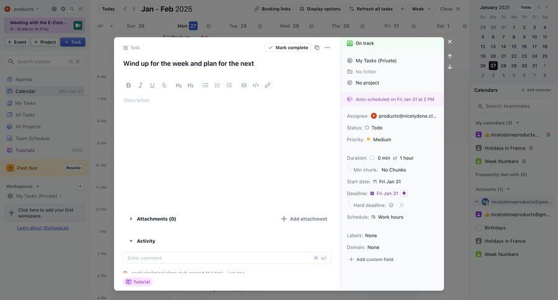Open Tutorial badge
Image resolution: width=558 pixels, height=300 pixels.
pyautogui.click(x=138, y=282)
